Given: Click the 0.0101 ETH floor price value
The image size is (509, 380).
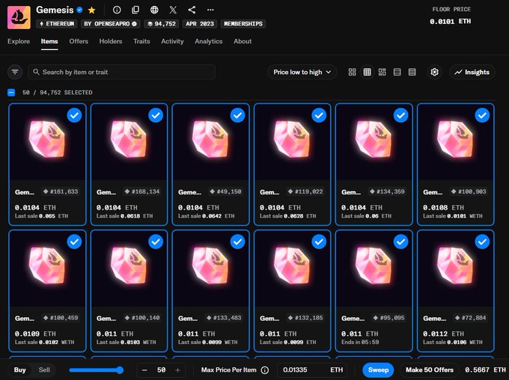Looking at the screenshot, I should (450, 22).
